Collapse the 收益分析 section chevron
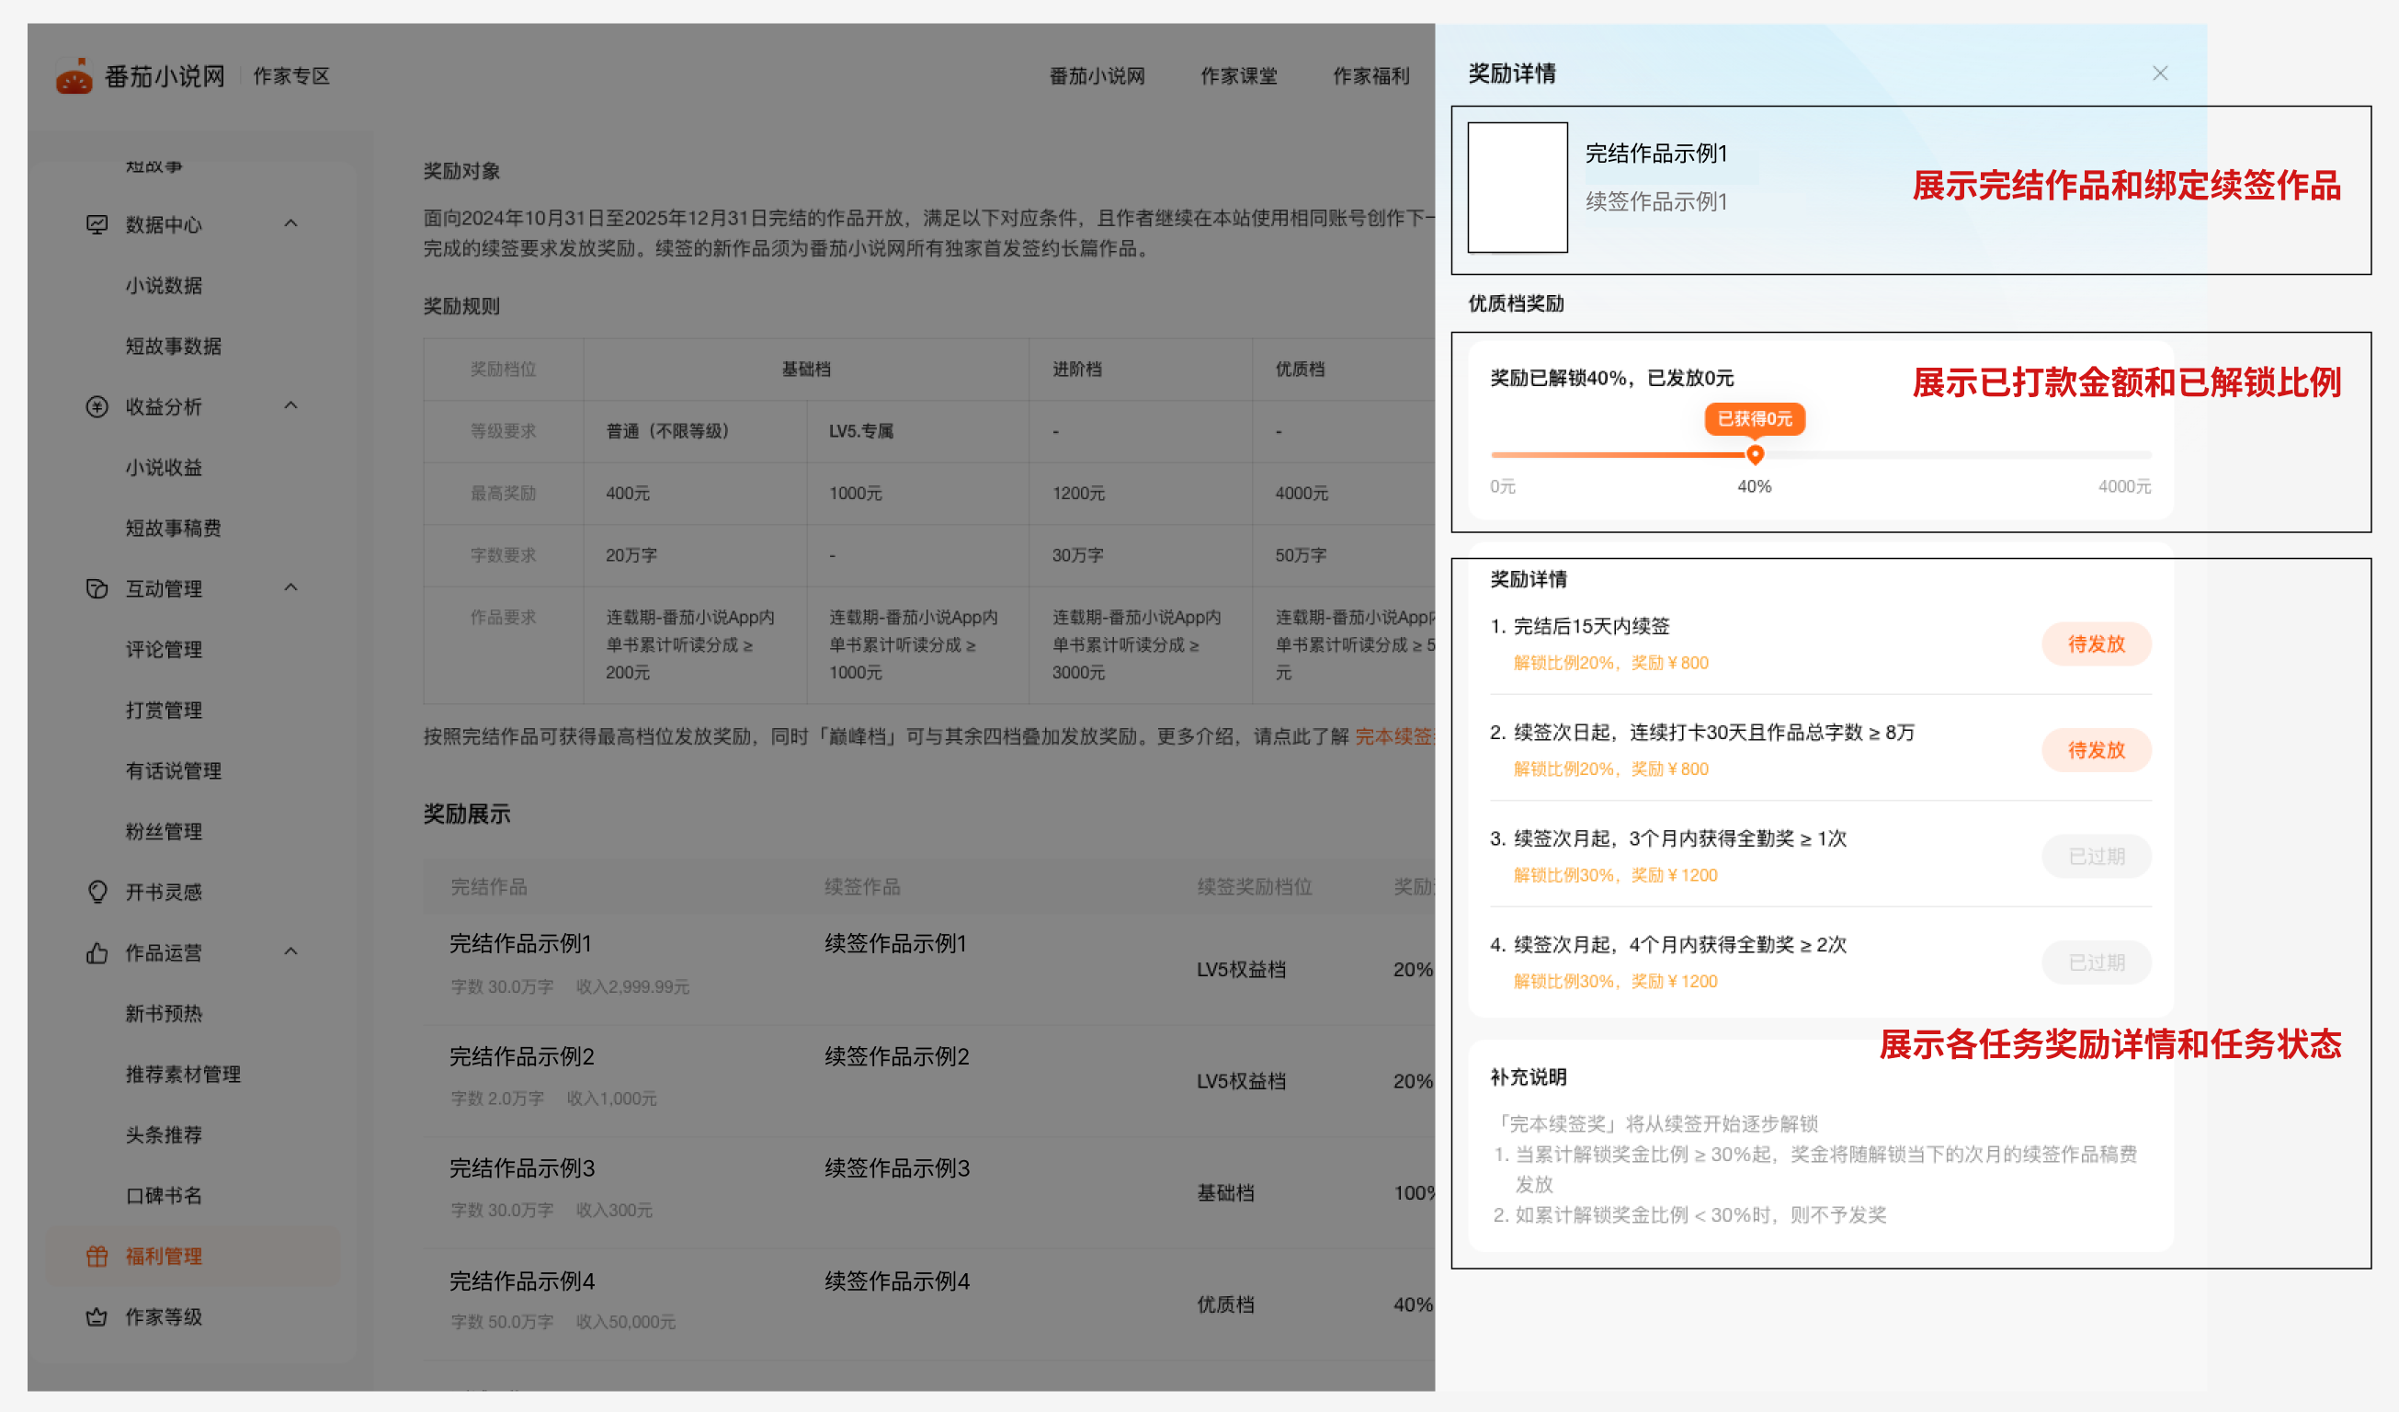Screen dimensions: 2399x1412 point(291,405)
